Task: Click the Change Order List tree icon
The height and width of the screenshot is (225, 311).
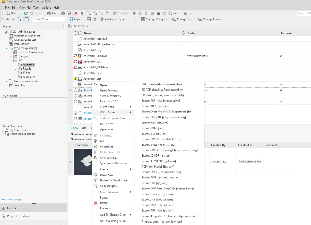Action: click(11, 40)
